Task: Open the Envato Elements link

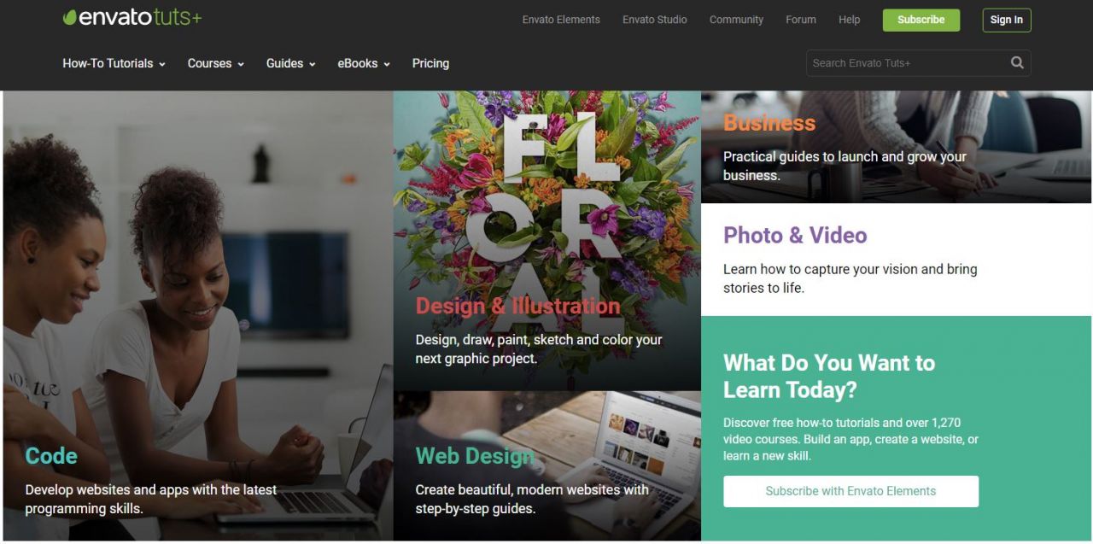Action: coord(561,20)
